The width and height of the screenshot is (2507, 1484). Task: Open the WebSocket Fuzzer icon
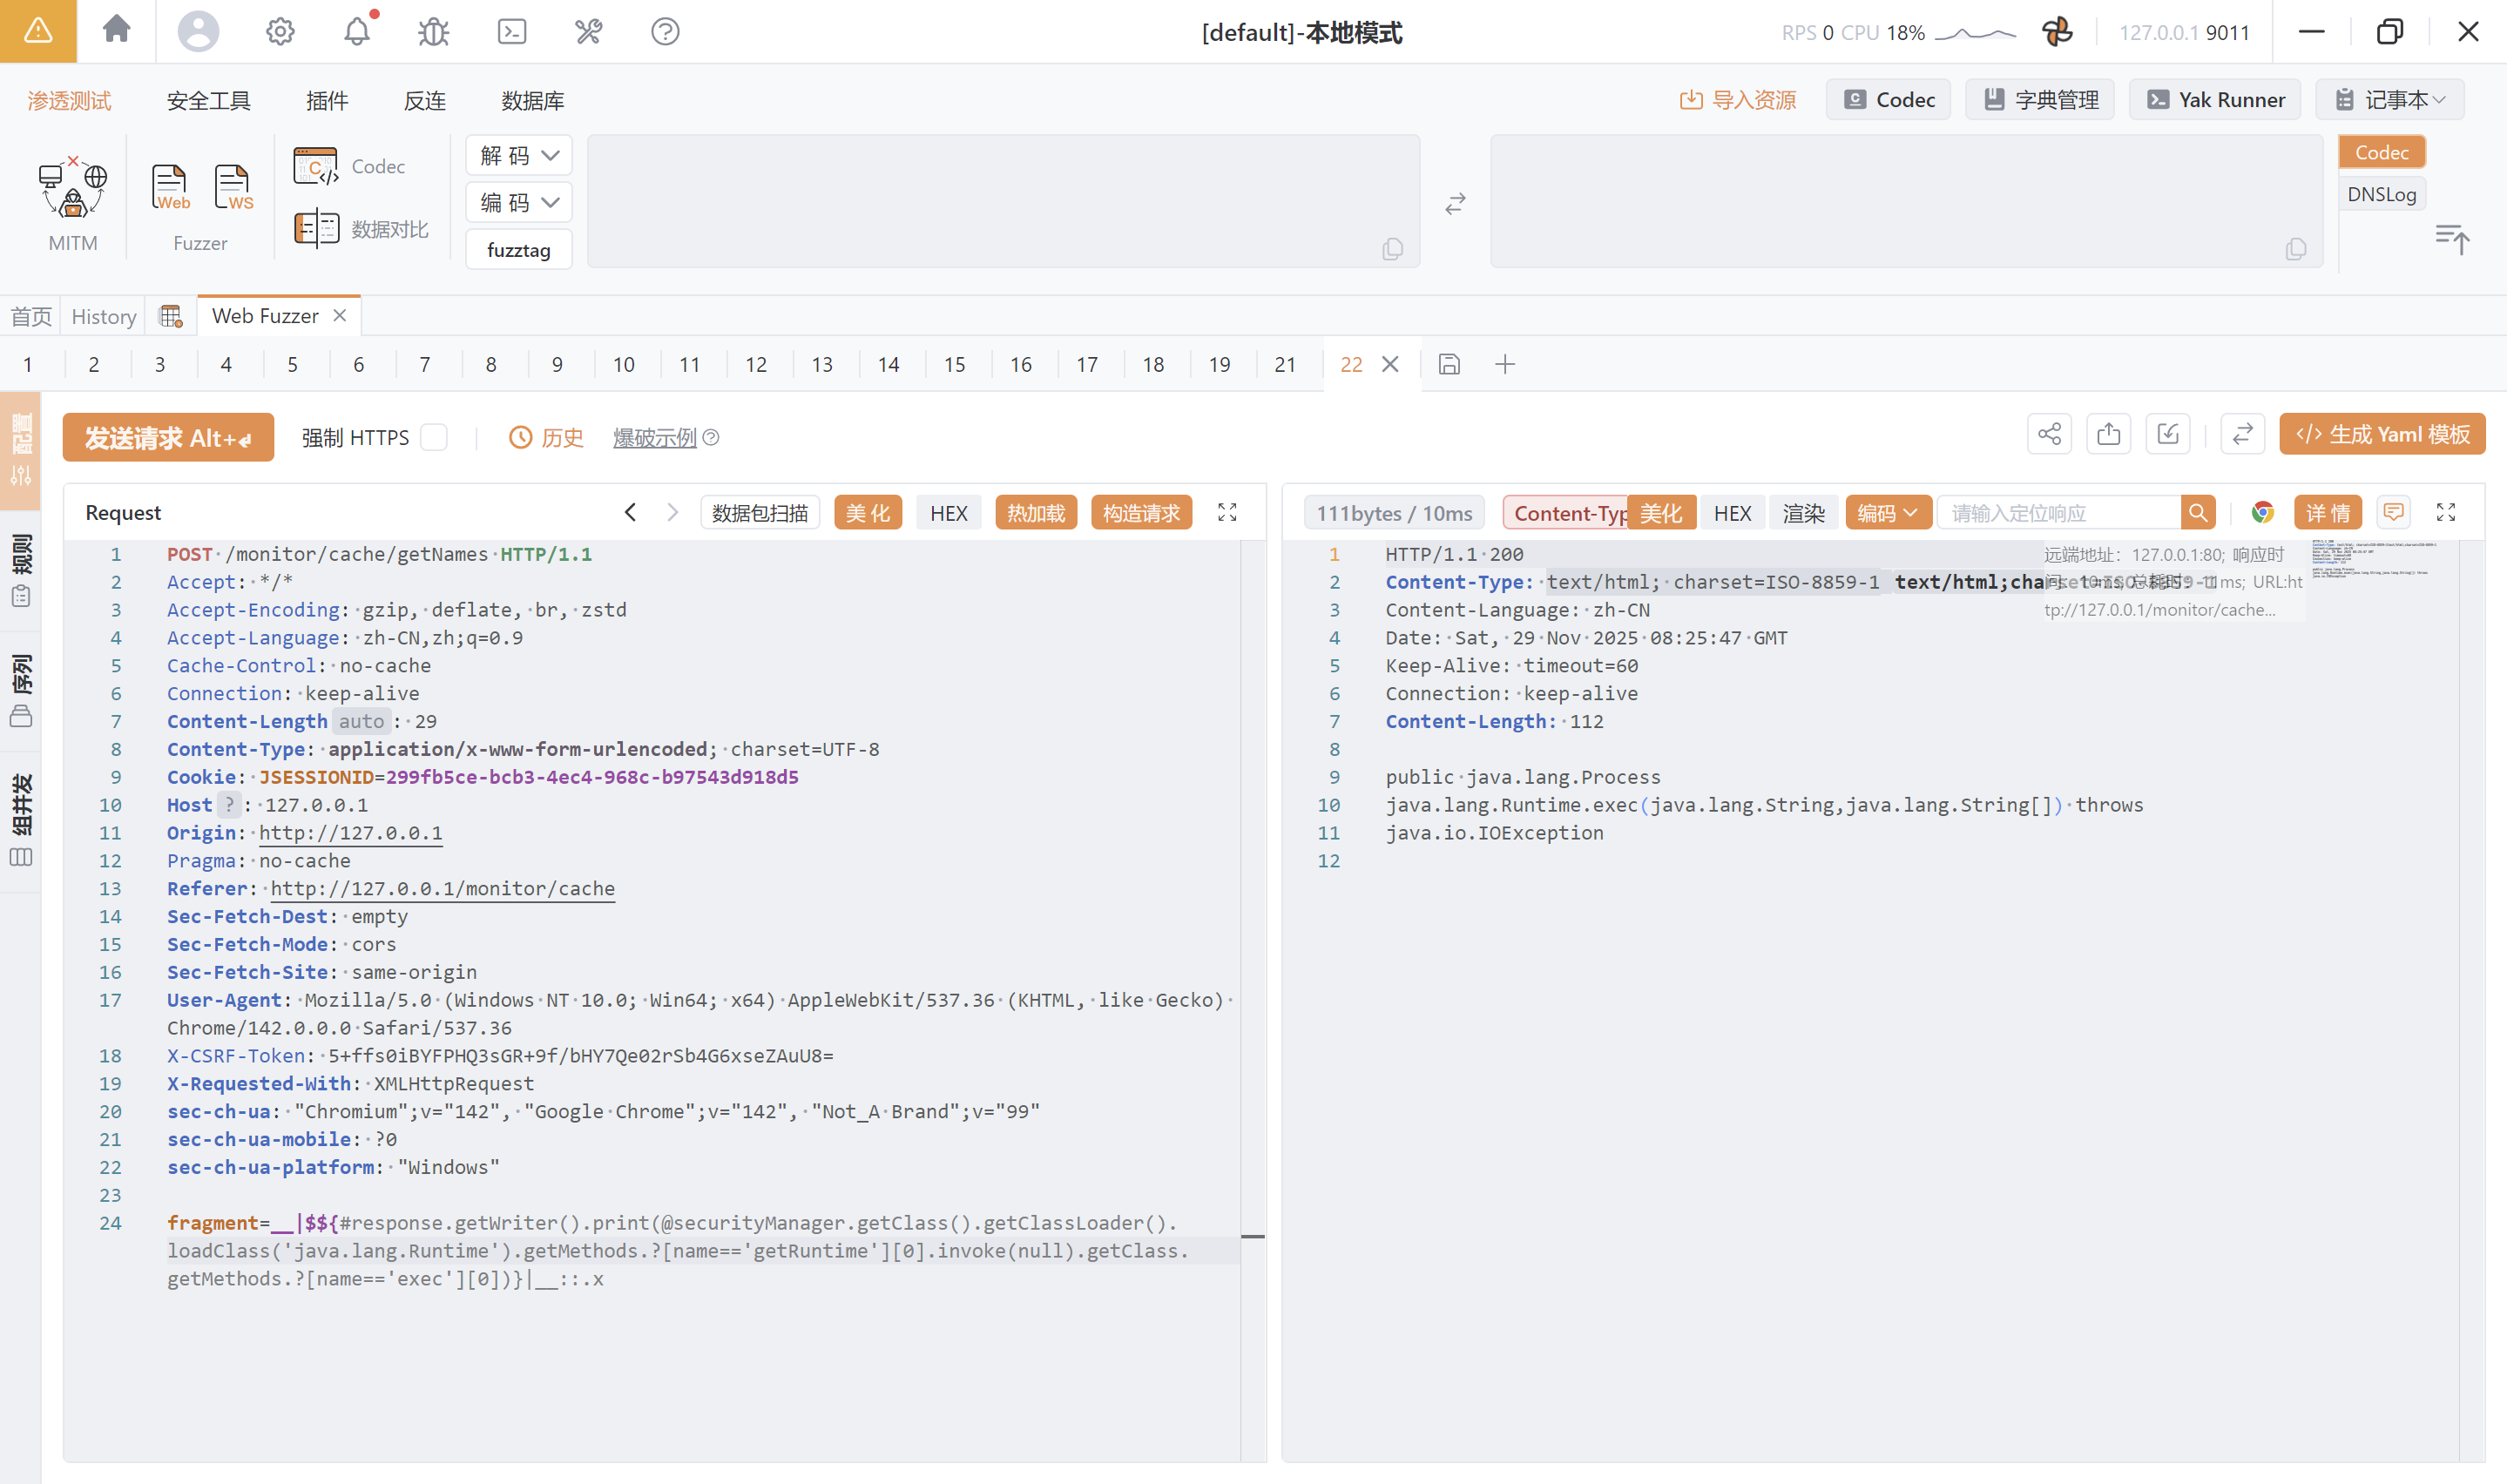233,187
